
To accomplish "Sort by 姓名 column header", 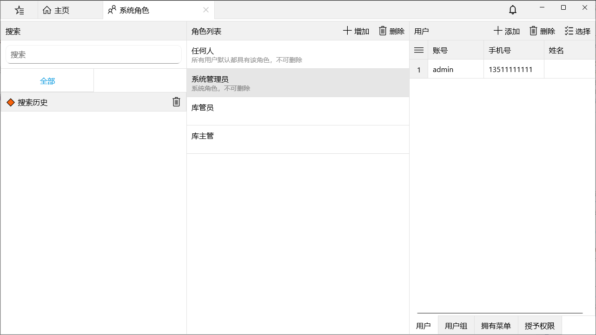I will 570,50.
